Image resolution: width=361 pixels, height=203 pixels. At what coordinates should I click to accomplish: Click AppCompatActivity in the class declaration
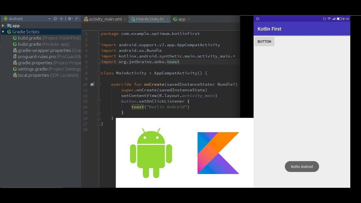coord(176,73)
